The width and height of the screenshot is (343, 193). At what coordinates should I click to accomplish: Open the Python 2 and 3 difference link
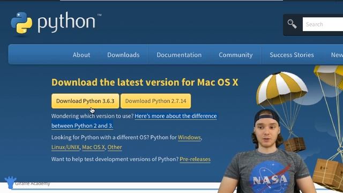point(134,121)
